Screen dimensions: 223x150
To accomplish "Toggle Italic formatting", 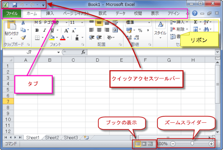I will point(45,30).
